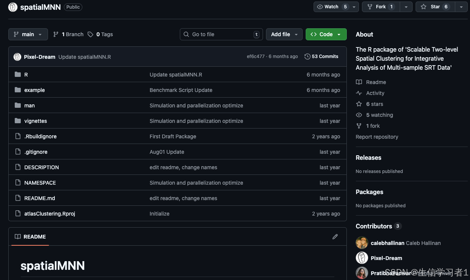The image size is (470, 280).
Task: Open the 0 Tags link
Action: point(100,34)
